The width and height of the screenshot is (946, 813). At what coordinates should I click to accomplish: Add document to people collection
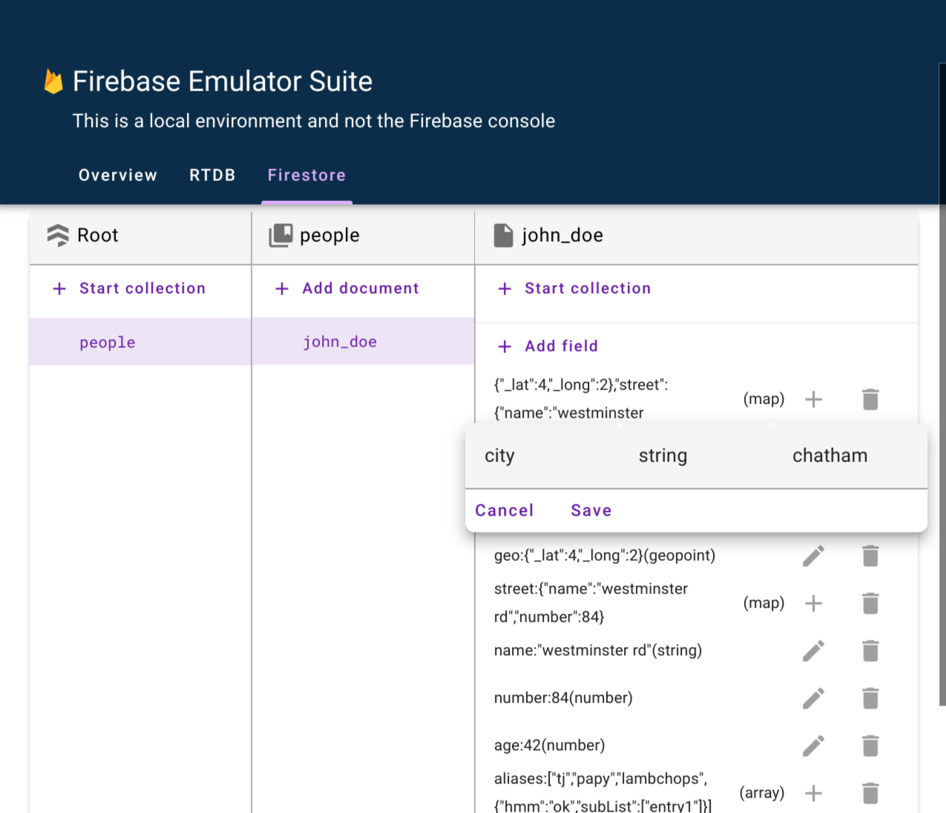click(x=347, y=289)
